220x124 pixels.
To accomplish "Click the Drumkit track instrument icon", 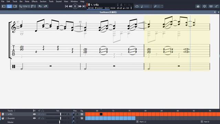I will pos(3,118).
